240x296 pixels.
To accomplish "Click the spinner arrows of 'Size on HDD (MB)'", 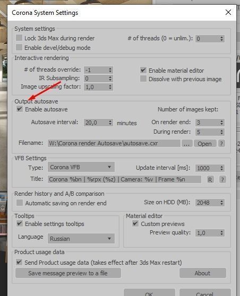I will [x=221, y=203].
